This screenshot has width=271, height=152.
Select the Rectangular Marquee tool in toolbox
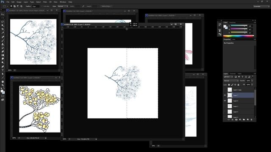coord(3,18)
